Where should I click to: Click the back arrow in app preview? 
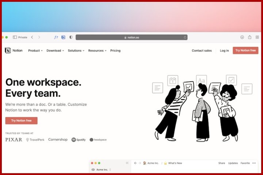pyautogui.click(x=136, y=163)
